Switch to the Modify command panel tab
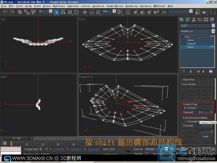The image size is (217, 163). [188, 20]
